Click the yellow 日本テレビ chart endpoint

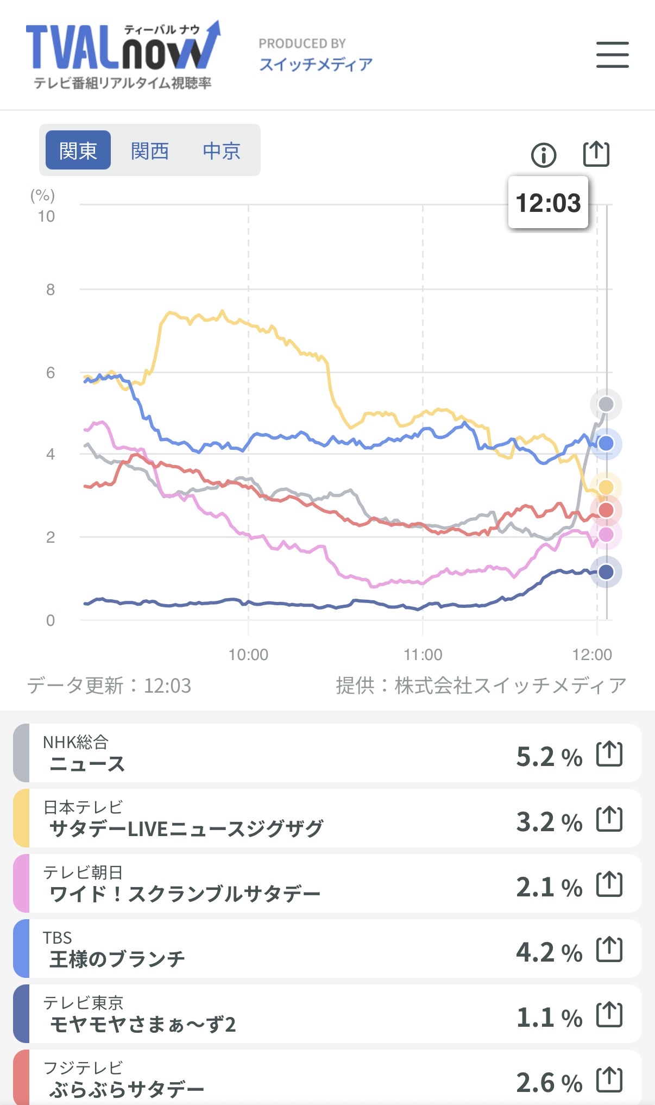[606, 487]
